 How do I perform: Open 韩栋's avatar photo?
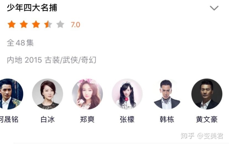coord(167,94)
